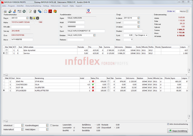193x136 pixels.
Task: Click red X status for OLJEFILTER
Action: 93,87
